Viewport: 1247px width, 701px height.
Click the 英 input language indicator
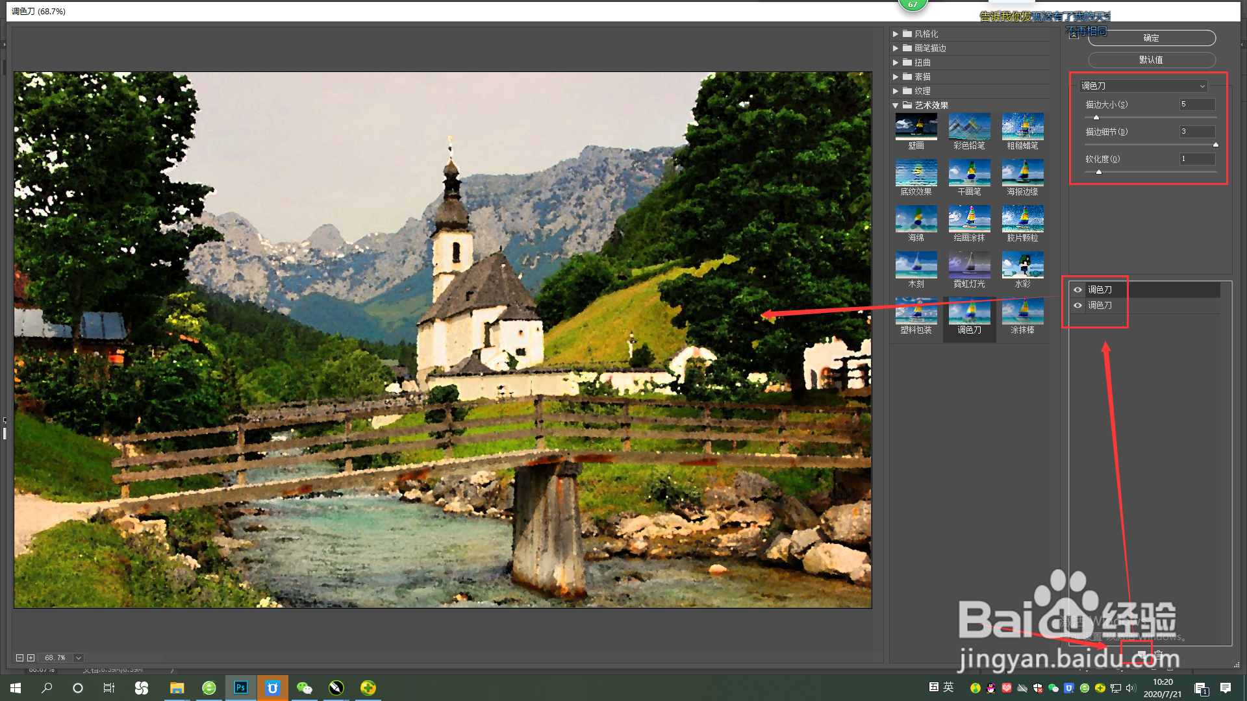[949, 687]
